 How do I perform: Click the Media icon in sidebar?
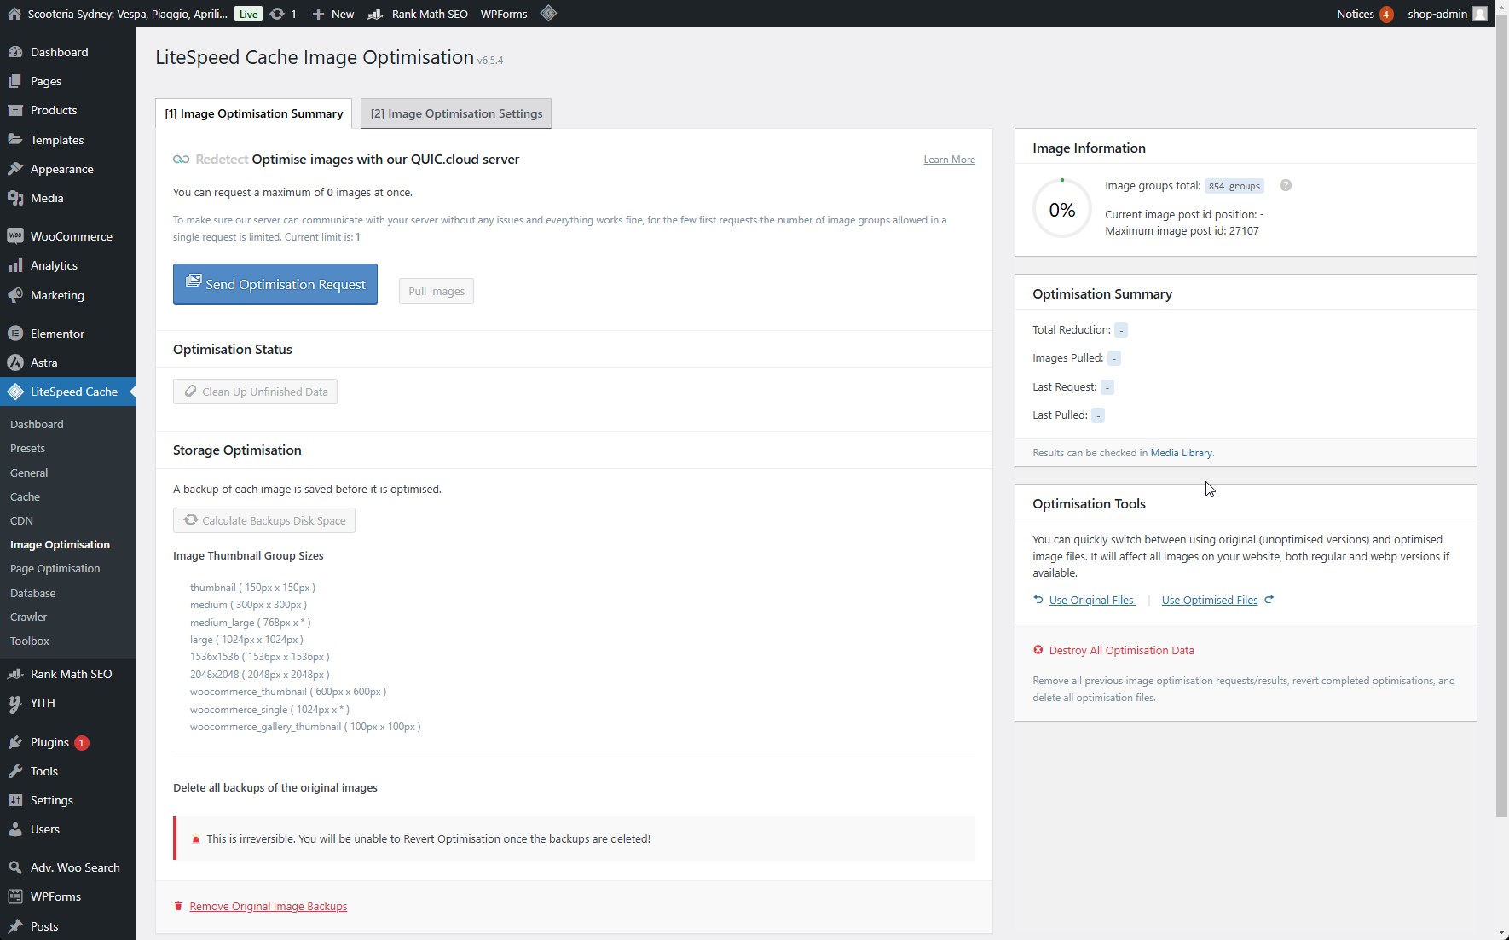pos(15,198)
